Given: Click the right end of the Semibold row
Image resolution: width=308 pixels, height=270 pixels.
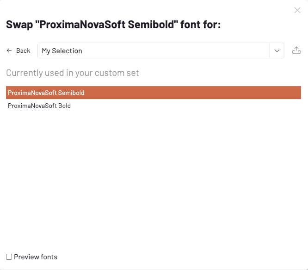Looking at the screenshot, I should pos(287,93).
